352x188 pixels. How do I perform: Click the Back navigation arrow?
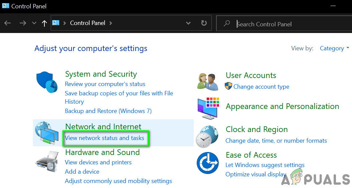click(8, 23)
